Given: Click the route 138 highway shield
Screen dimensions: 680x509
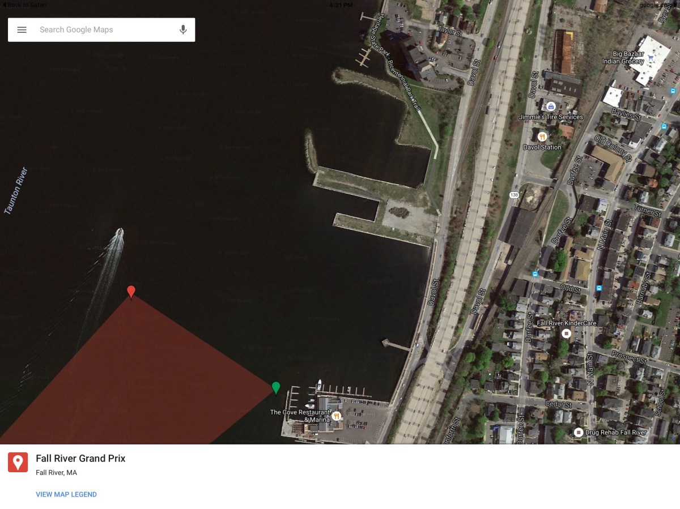Looking at the screenshot, I should 514,195.
